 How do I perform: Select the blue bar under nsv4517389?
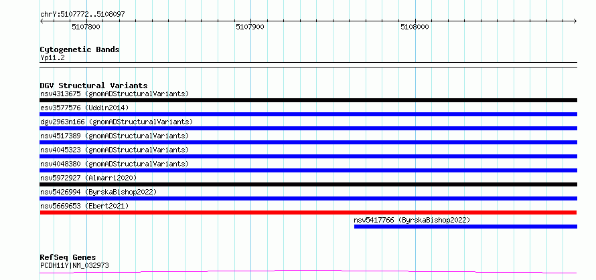click(308, 142)
